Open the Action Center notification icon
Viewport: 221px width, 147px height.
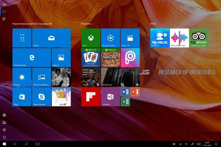coord(216,144)
